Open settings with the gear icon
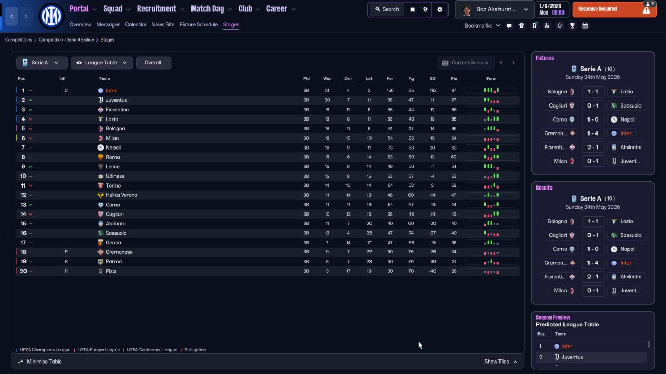666x374 pixels. [x=440, y=9]
